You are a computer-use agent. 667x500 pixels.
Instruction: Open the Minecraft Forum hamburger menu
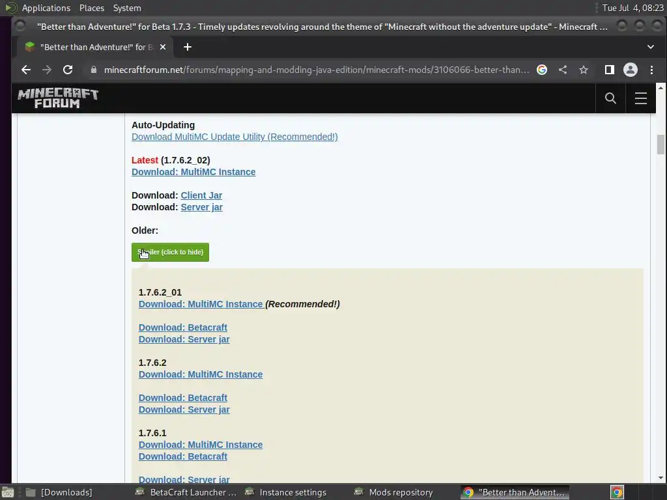(x=641, y=98)
